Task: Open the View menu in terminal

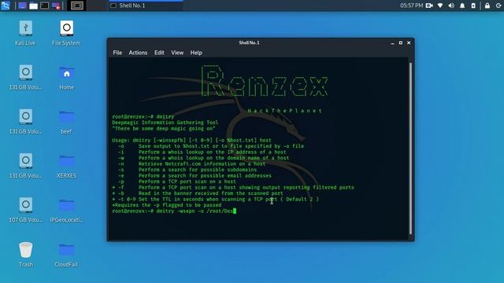Action: [x=177, y=53]
